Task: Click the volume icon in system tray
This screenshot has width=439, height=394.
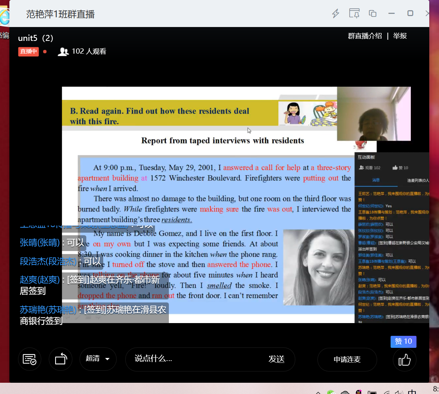Action: [398, 392]
